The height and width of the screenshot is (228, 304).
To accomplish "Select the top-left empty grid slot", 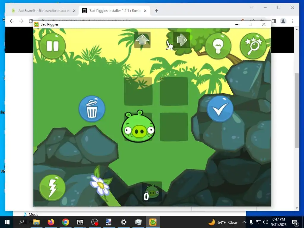I will tap(138, 91).
